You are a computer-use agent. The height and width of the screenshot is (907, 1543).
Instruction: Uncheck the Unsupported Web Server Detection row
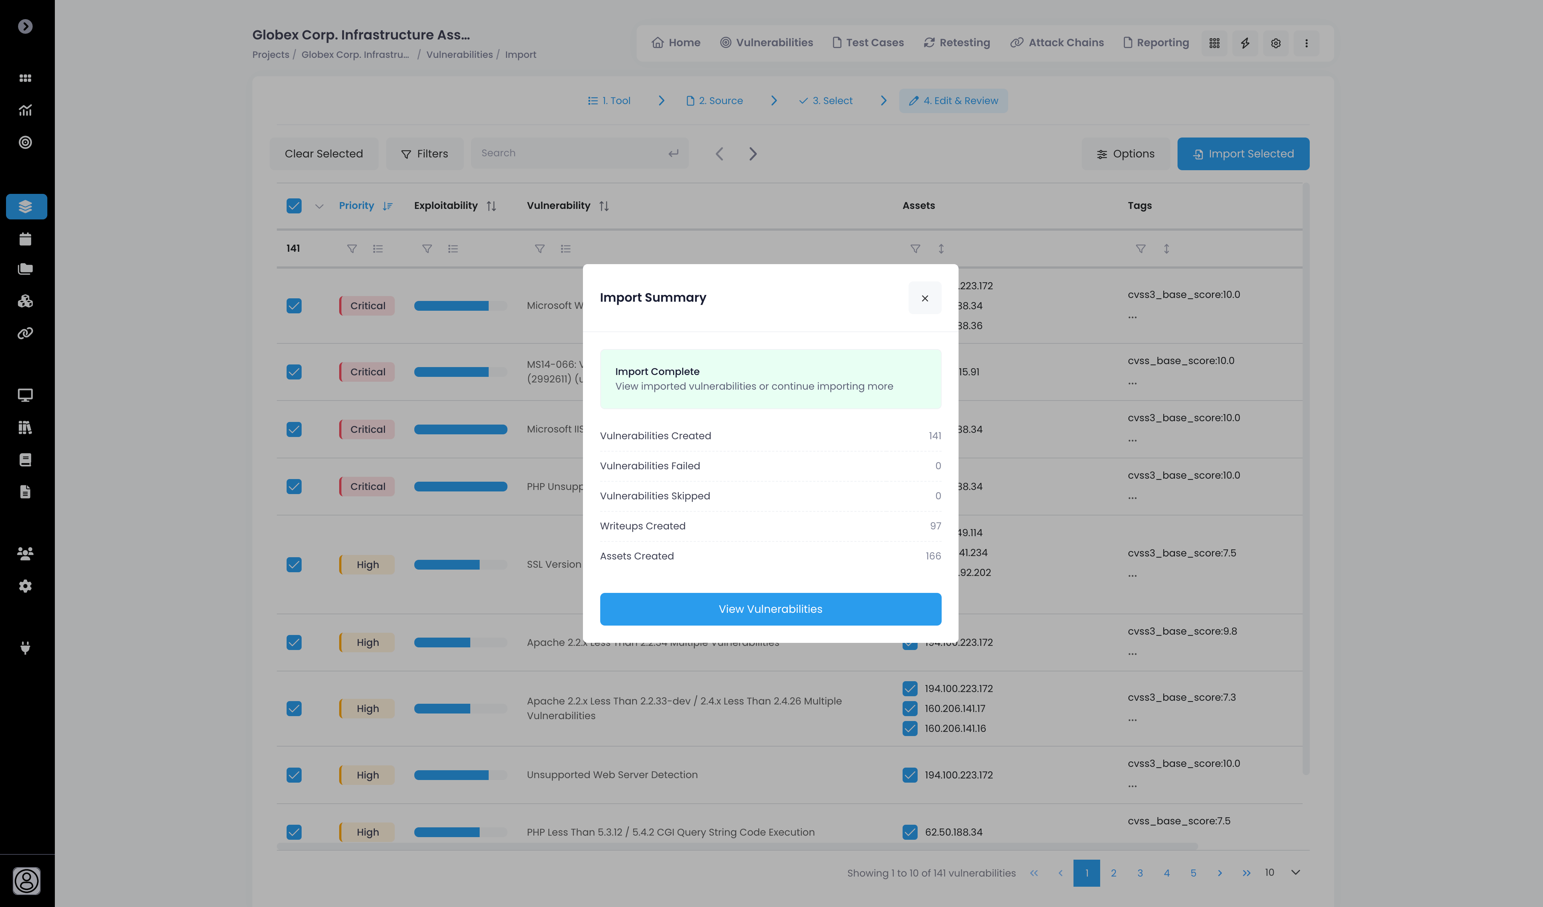click(294, 775)
